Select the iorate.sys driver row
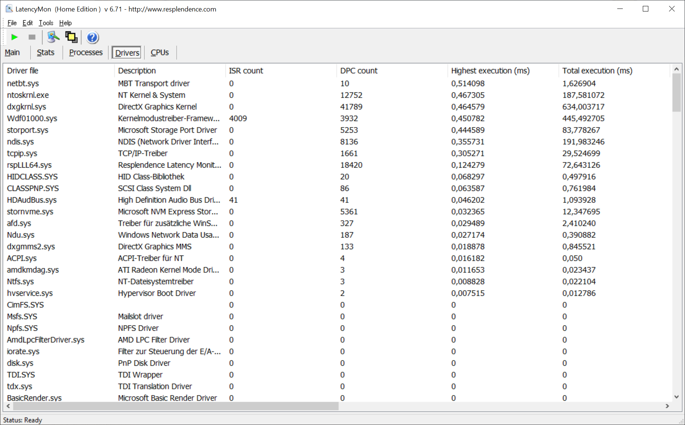This screenshot has width=685, height=425. [338, 351]
